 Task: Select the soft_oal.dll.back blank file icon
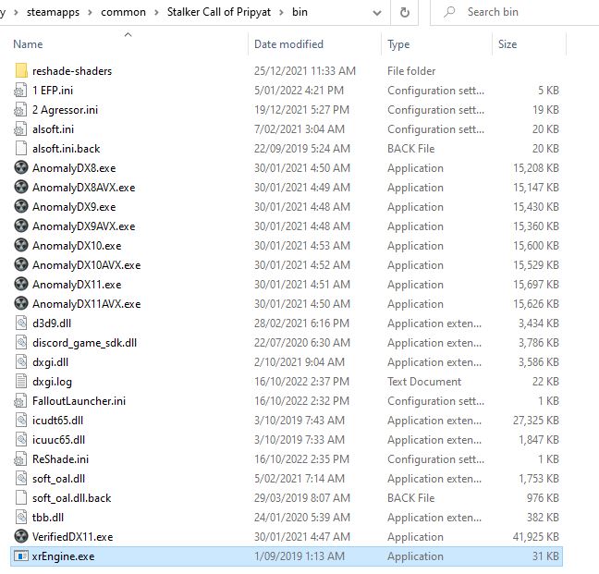tap(21, 497)
